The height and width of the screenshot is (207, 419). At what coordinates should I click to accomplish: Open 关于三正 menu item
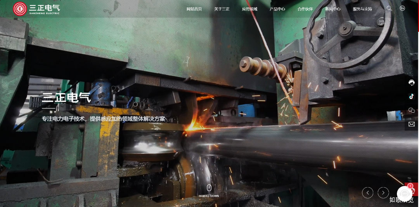(x=222, y=9)
